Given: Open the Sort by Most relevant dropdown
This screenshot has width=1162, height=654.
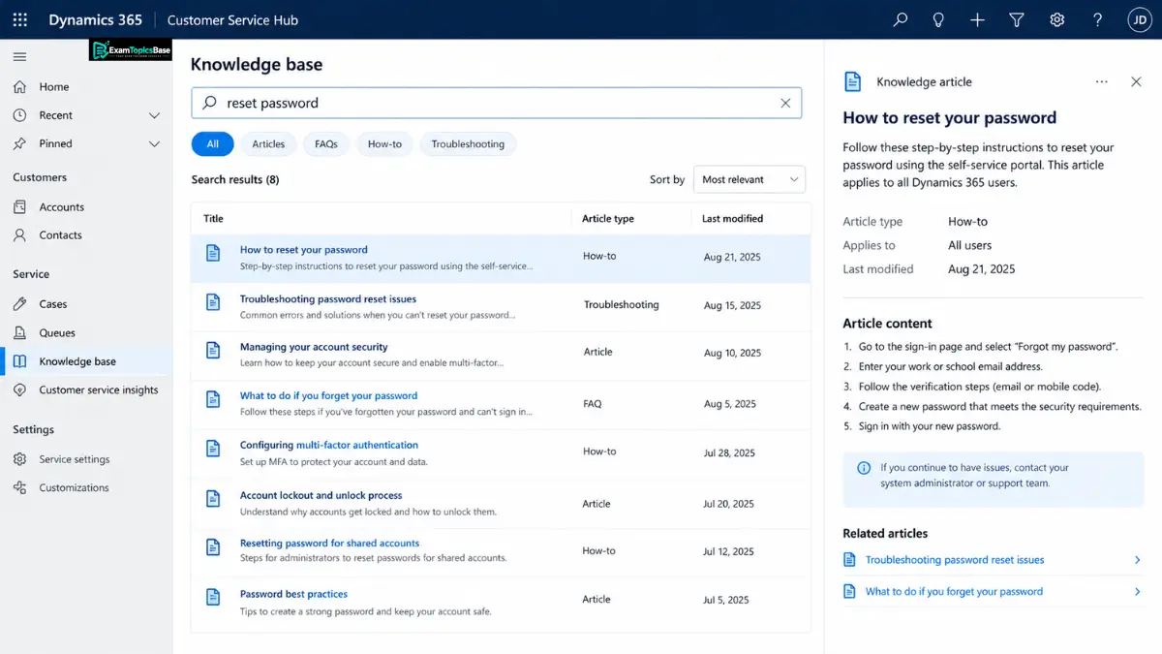Looking at the screenshot, I should (749, 179).
